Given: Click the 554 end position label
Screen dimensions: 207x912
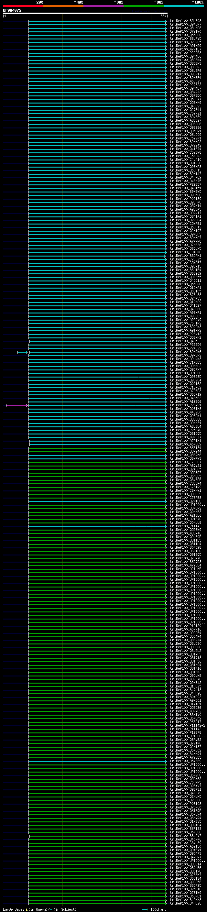Looking at the screenshot, I should click(163, 16).
